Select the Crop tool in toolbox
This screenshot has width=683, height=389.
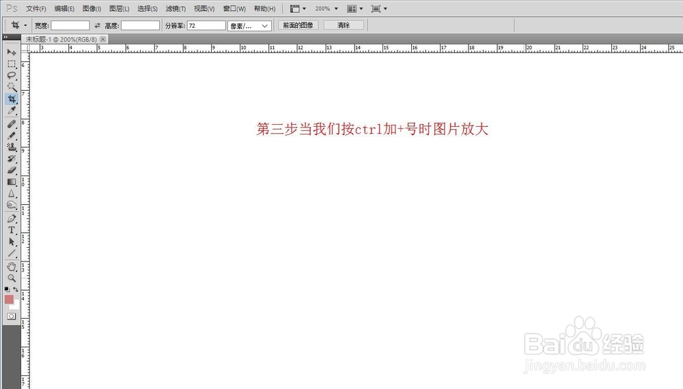pos(12,99)
